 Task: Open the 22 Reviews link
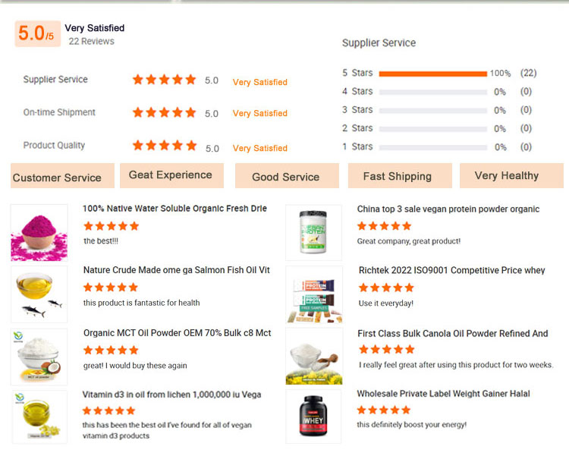tap(91, 42)
